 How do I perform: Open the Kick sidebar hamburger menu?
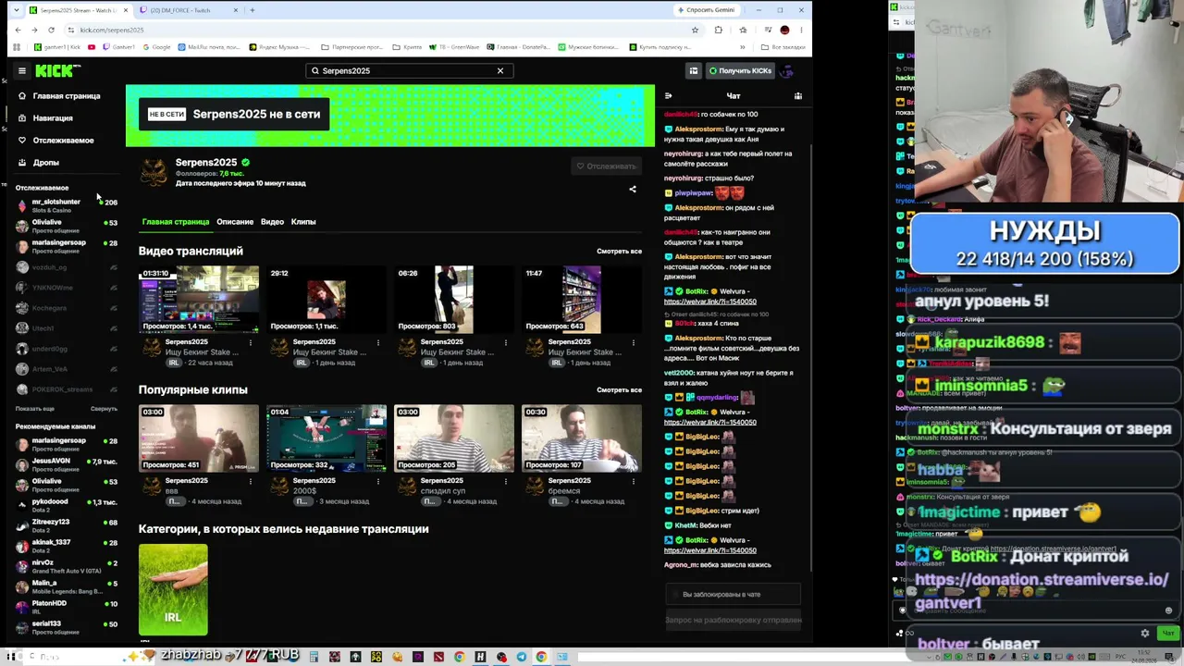coord(22,70)
